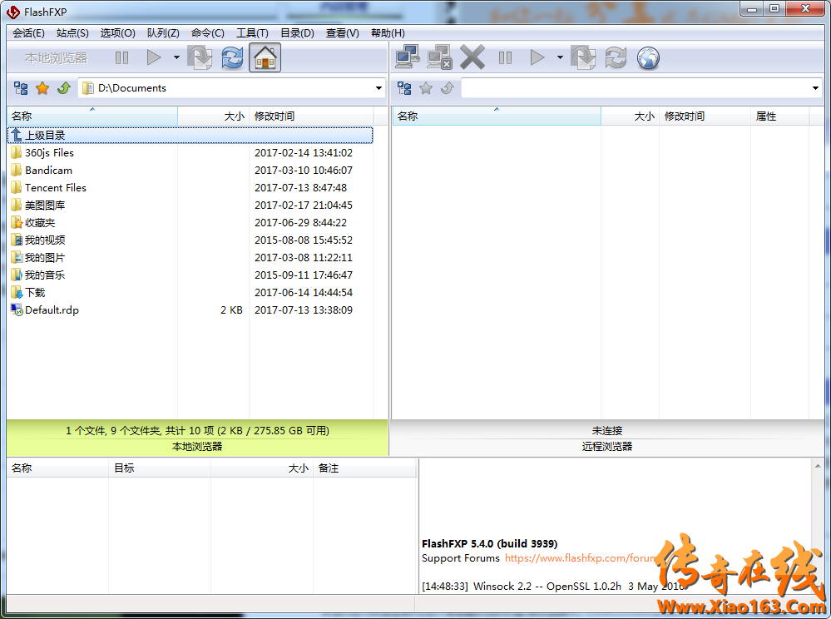Sort local list by 修改时间 column
The image size is (831, 619).
pos(311,116)
